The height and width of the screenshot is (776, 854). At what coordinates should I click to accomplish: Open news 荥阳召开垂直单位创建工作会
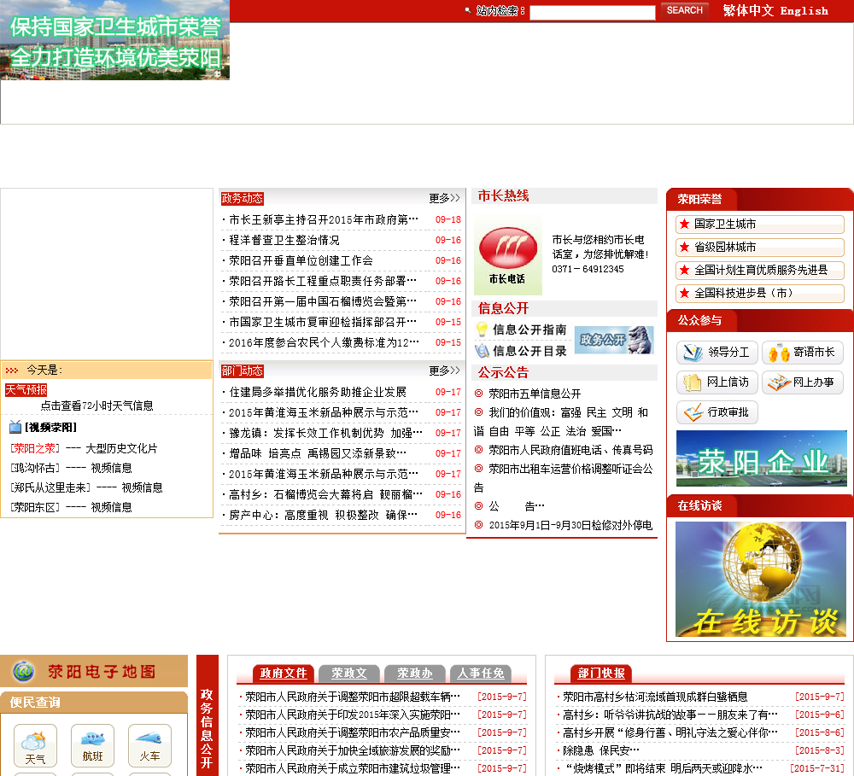(x=301, y=261)
